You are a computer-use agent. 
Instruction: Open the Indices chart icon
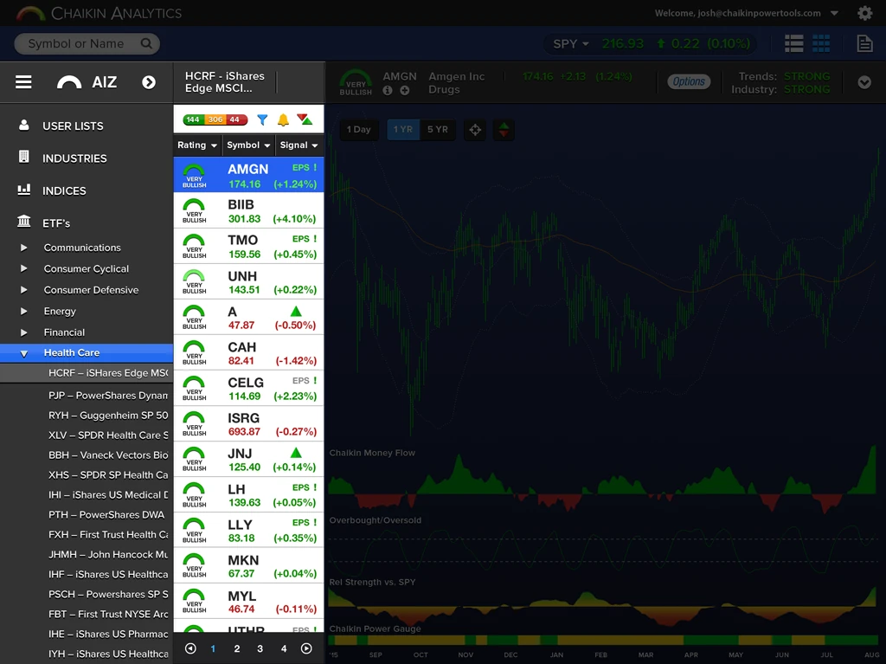(23, 190)
